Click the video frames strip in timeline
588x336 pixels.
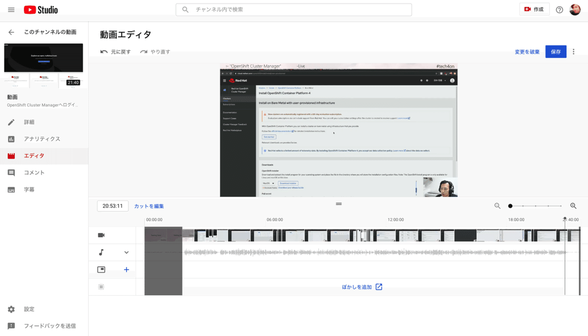363,235
